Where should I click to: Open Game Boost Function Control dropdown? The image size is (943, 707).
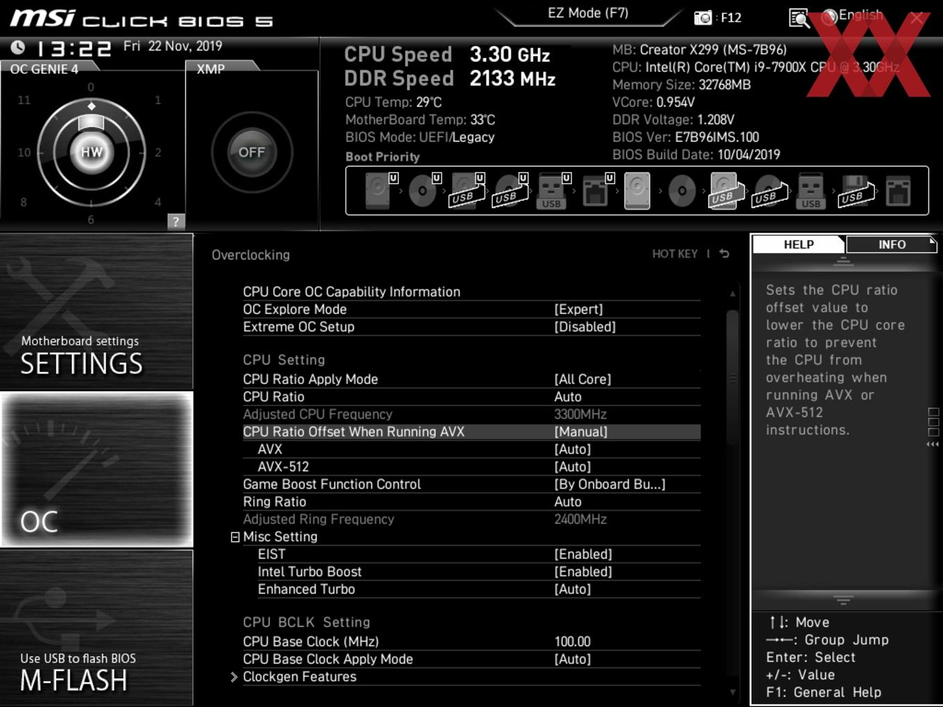pos(609,485)
